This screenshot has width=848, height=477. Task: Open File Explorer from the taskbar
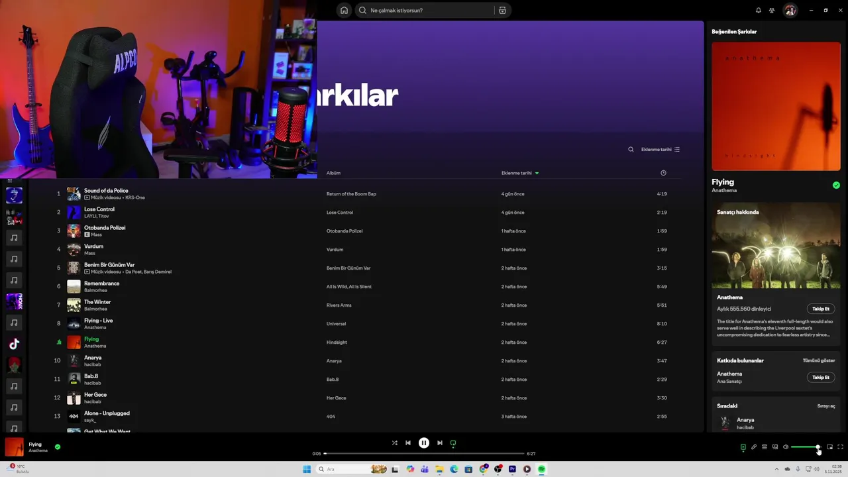439,469
